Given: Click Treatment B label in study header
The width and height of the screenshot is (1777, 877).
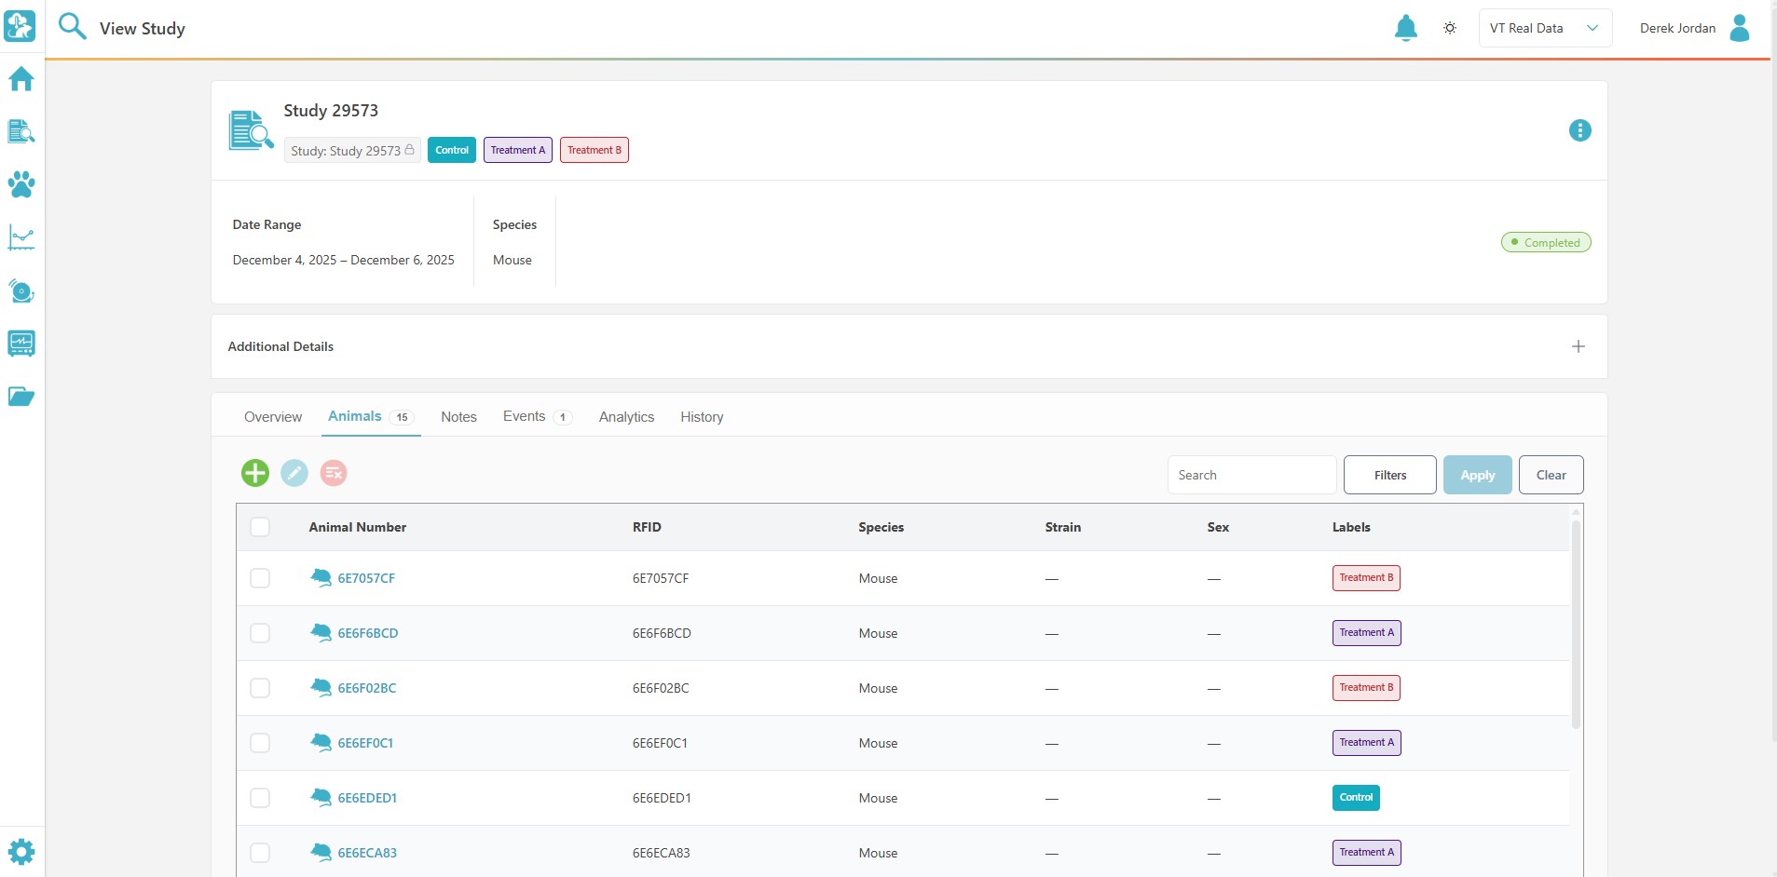Looking at the screenshot, I should coord(595,150).
